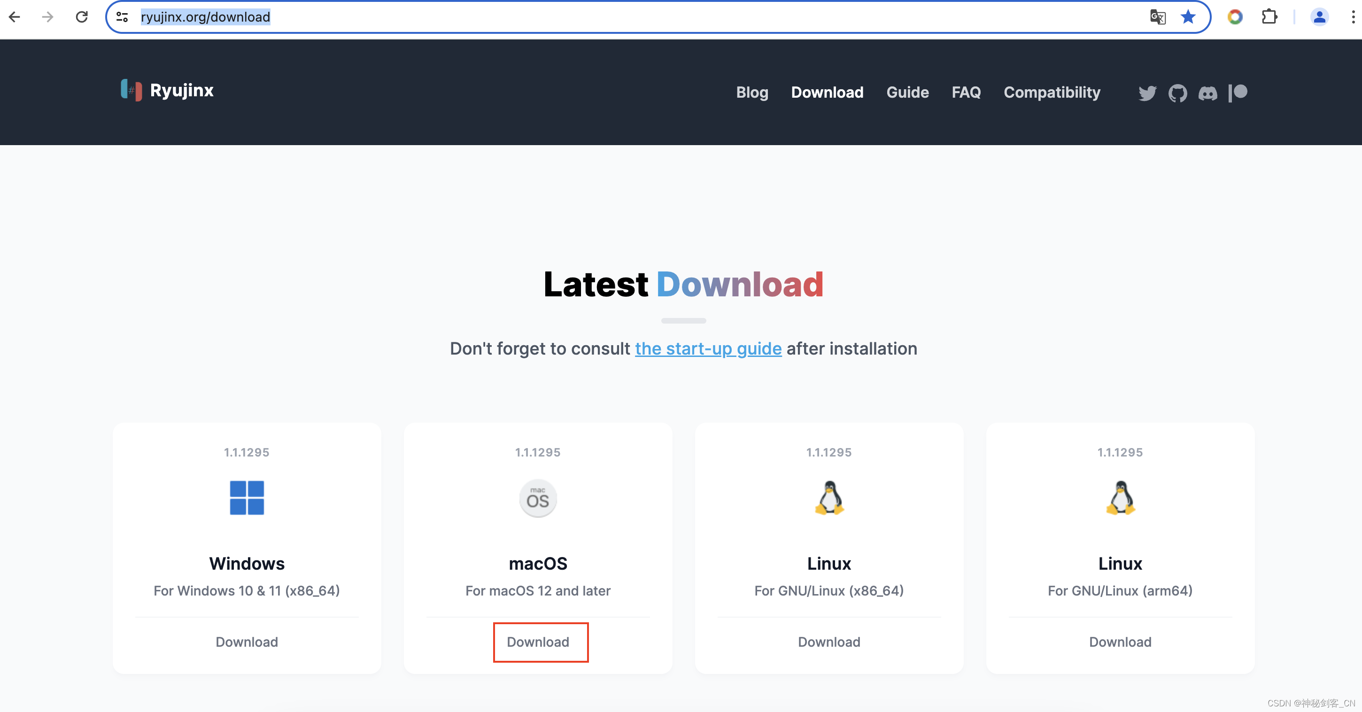Open Ryujinx GitHub icon
Screen dimensions: 1362x712
point(1177,93)
